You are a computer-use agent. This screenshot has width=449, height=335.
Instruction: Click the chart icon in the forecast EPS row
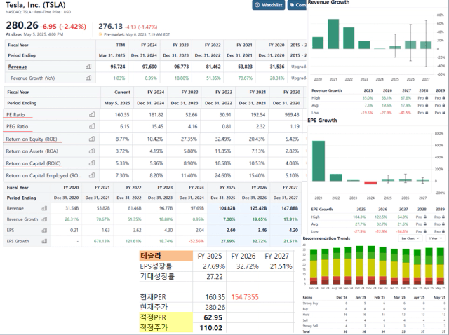pos(44,230)
